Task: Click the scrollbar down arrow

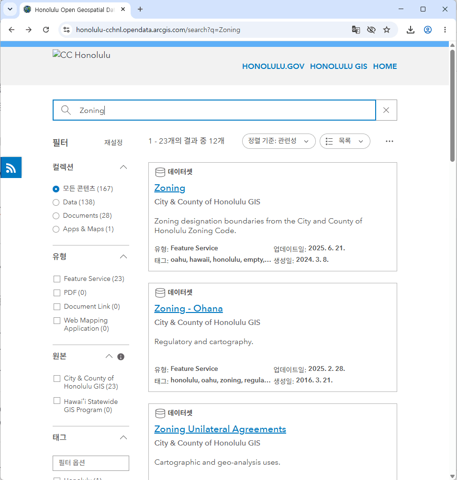Action: 452,477
